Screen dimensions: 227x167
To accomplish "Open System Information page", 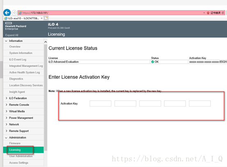I will 21,53.
